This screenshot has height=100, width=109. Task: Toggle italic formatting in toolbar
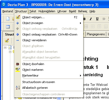click(91, 19)
